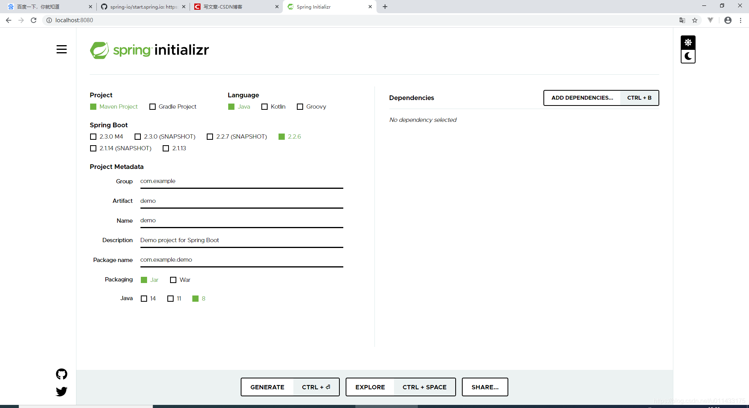Switch to light theme sun icon

coord(688,42)
